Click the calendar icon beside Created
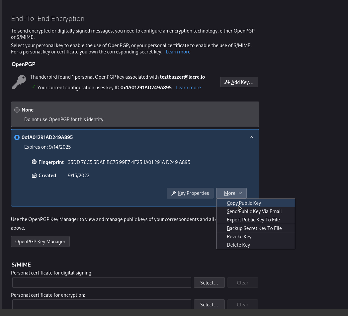The image size is (348, 316). (x=34, y=176)
